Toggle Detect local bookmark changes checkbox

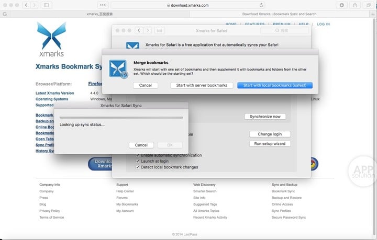coord(138,167)
